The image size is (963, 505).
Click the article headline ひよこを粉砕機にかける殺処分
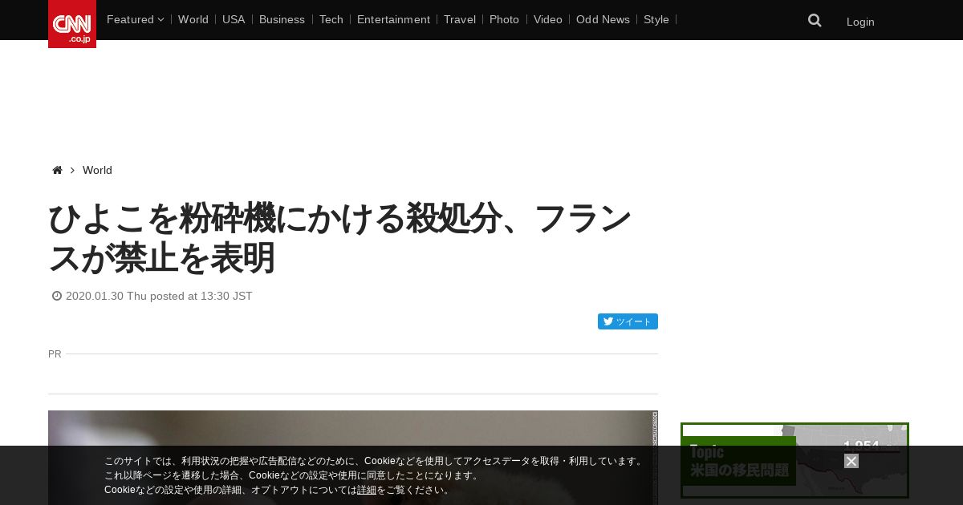coord(340,238)
